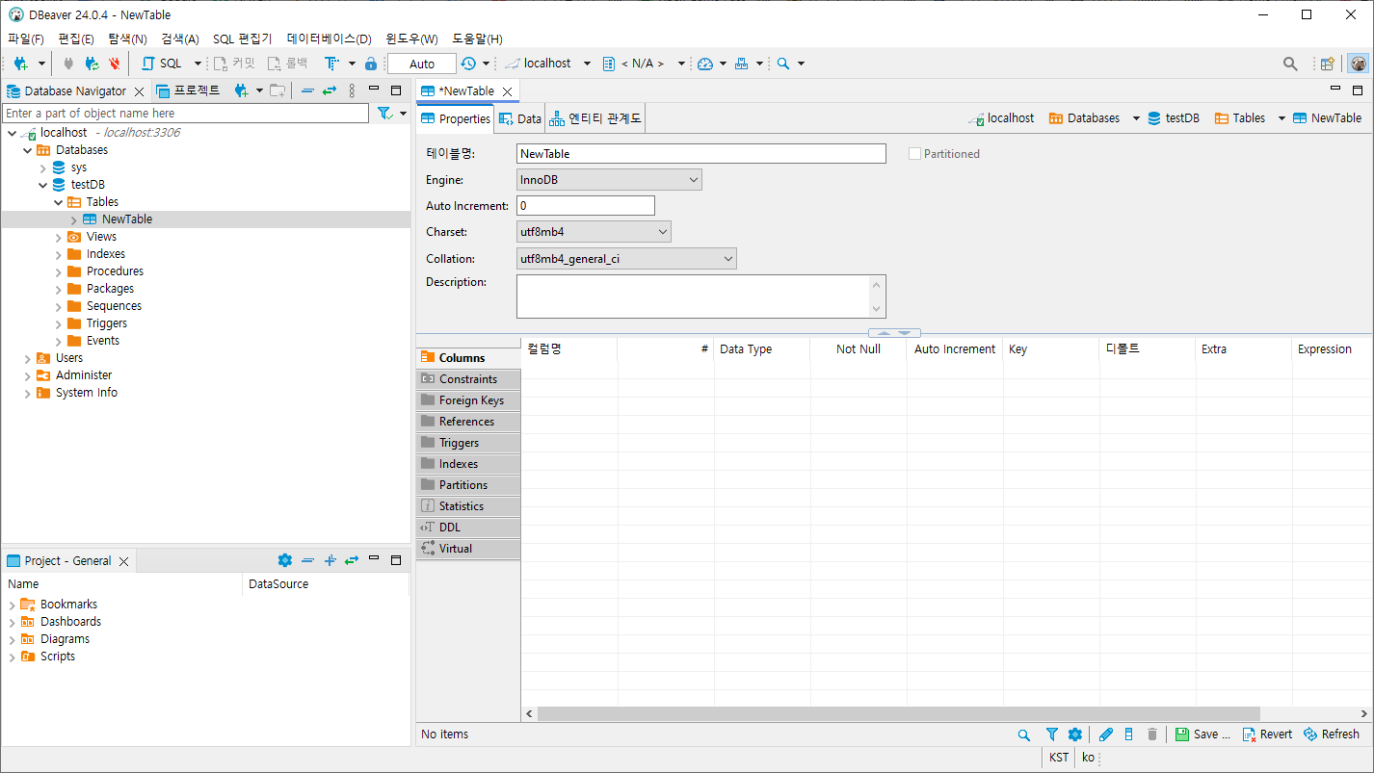Viewport: 1374px width, 773px height.
Task: Close the NewTable editor tab
Action: 507,91
